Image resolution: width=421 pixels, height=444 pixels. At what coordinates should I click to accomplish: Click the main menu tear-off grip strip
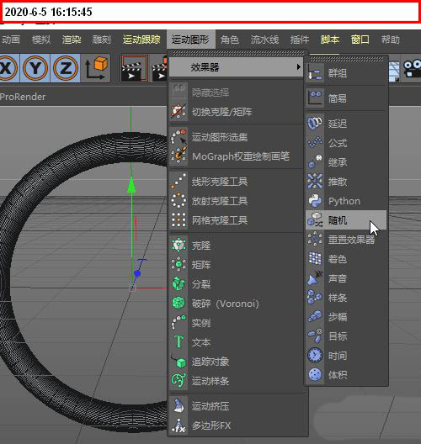(237, 54)
